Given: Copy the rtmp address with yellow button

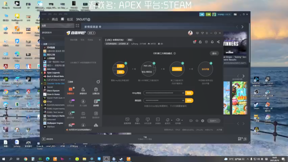Looking at the screenshot, I should pos(189,93).
